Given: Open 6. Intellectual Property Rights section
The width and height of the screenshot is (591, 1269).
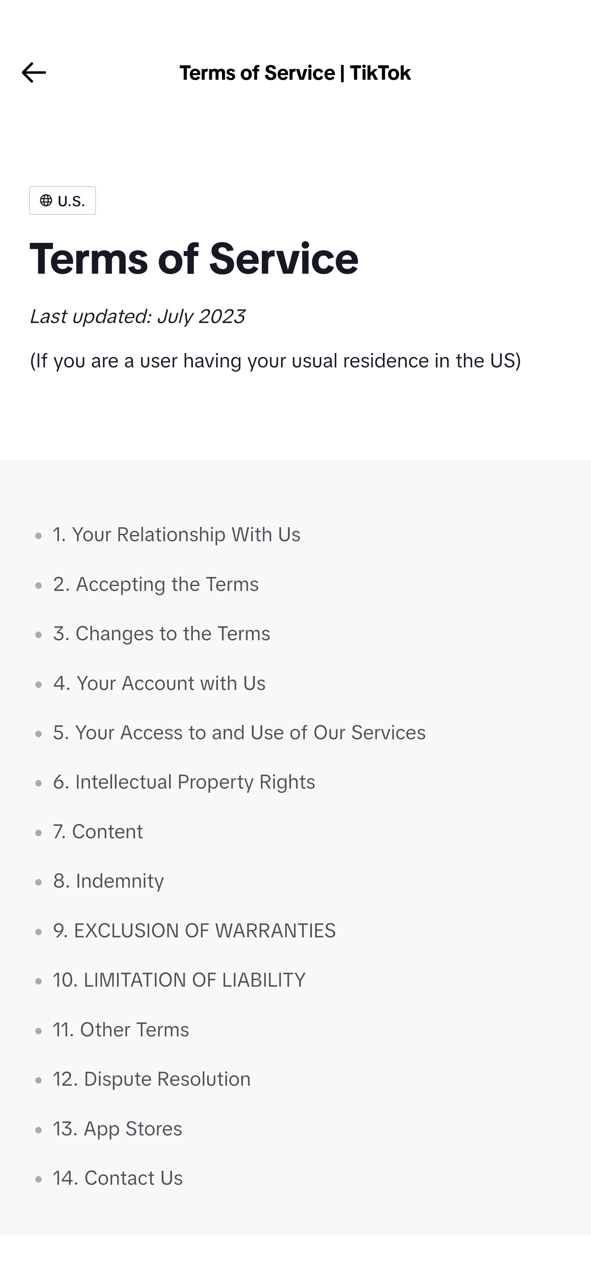Looking at the screenshot, I should point(184,782).
